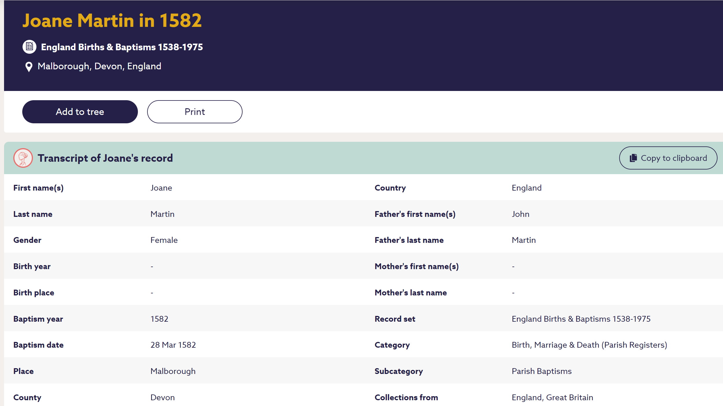Select the baptism date 28 Mar 1582
The width and height of the screenshot is (723, 406).
173,345
